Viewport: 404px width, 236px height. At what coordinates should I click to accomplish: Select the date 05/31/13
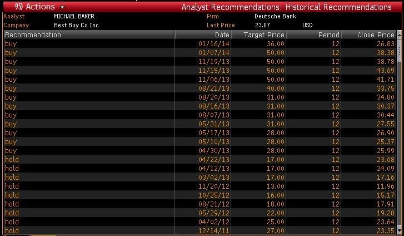(214, 124)
